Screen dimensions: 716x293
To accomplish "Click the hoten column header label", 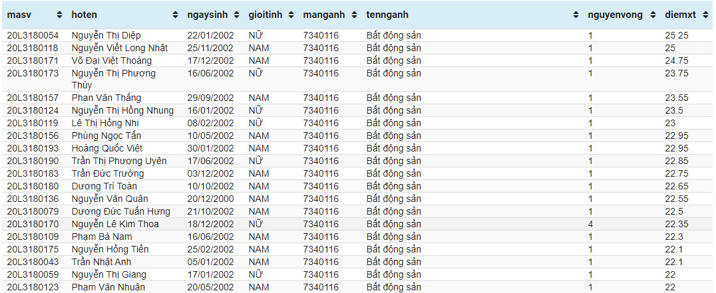I will coord(85,15).
